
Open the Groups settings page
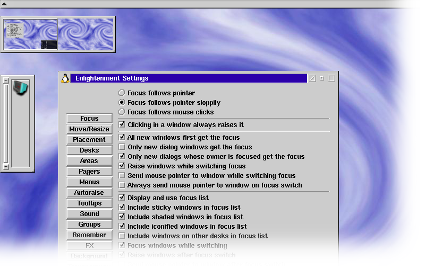[89, 224]
